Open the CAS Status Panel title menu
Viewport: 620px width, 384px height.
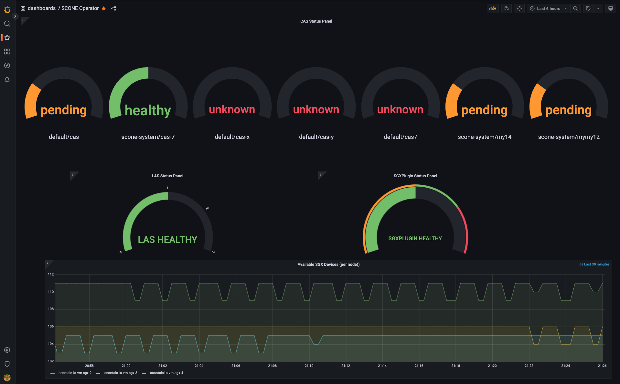pyautogui.click(x=316, y=21)
